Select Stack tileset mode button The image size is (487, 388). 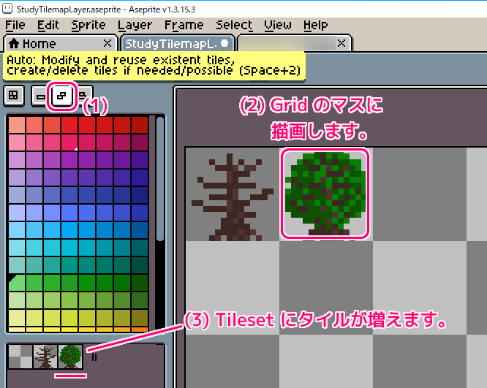pos(83,96)
